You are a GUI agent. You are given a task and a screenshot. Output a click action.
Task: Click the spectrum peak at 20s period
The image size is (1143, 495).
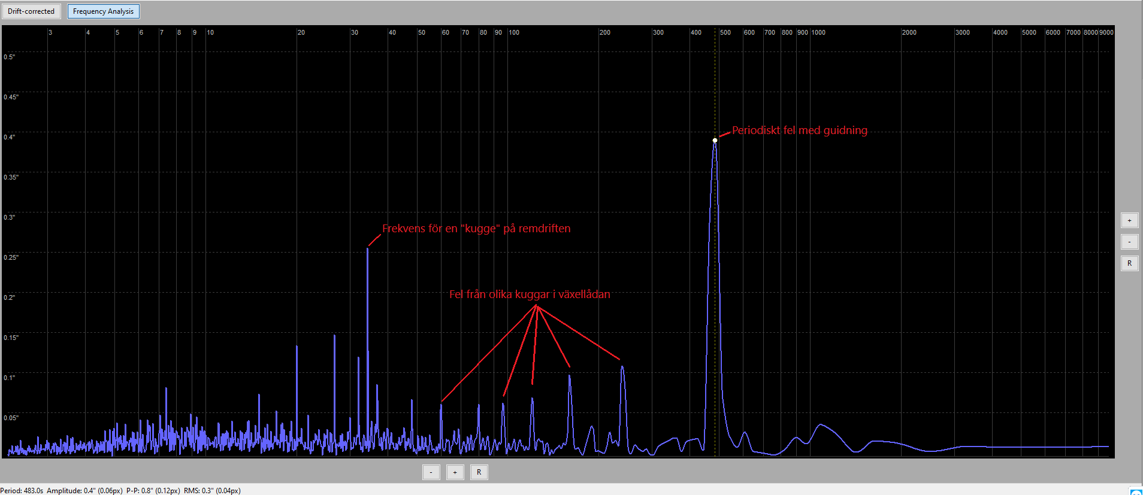[297, 347]
